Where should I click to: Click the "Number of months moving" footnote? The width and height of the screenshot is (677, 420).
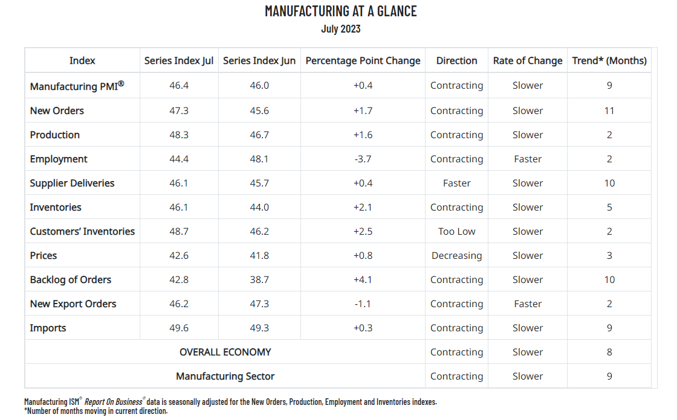pyautogui.click(x=97, y=411)
